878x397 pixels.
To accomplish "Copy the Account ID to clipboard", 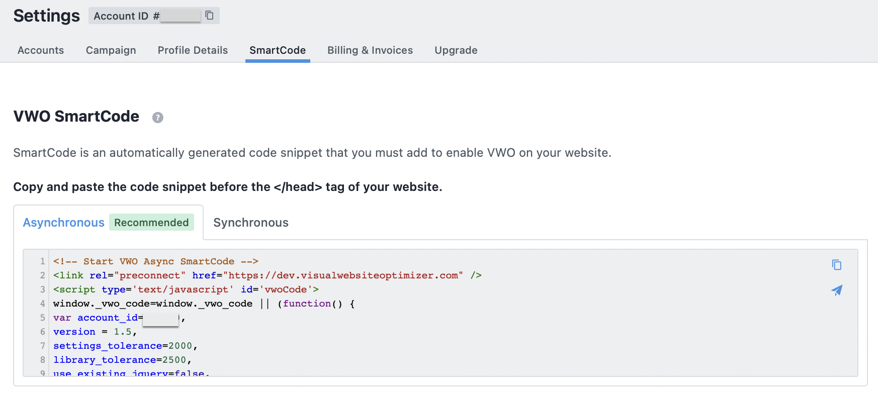I will [x=209, y=16].
